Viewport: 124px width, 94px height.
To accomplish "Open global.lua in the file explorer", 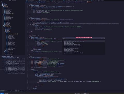I will point(8,9).
